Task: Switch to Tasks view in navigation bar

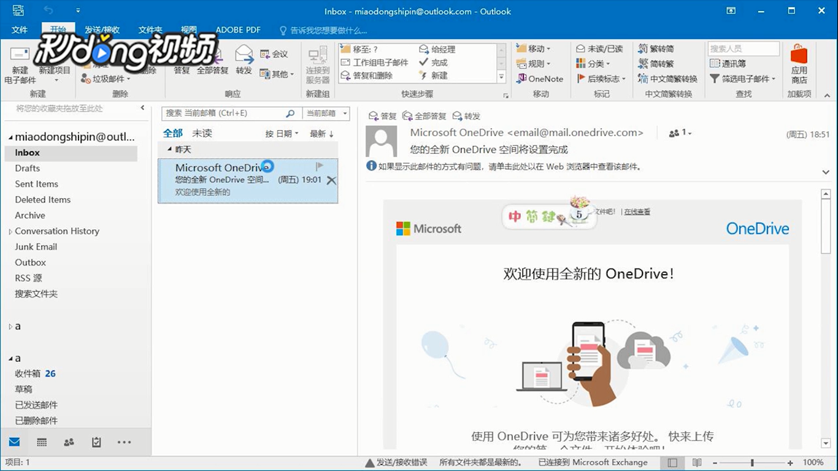Action: [96, 442]
